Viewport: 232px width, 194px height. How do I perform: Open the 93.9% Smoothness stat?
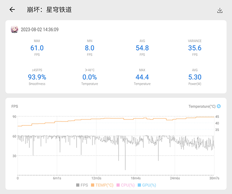(x=37, y=77)
